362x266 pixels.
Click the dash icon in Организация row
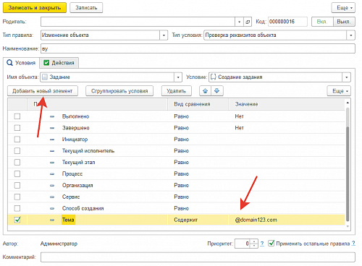(52, 186)
